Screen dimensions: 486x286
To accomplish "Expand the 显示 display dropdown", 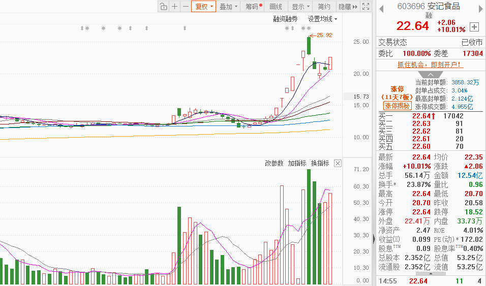I will [x=300, y=6].
